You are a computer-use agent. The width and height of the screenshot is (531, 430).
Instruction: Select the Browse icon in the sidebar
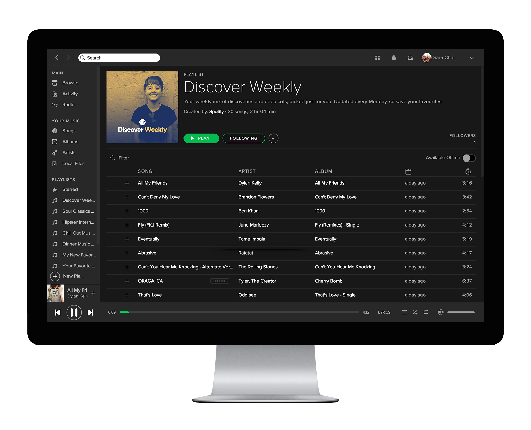point(55,83)
